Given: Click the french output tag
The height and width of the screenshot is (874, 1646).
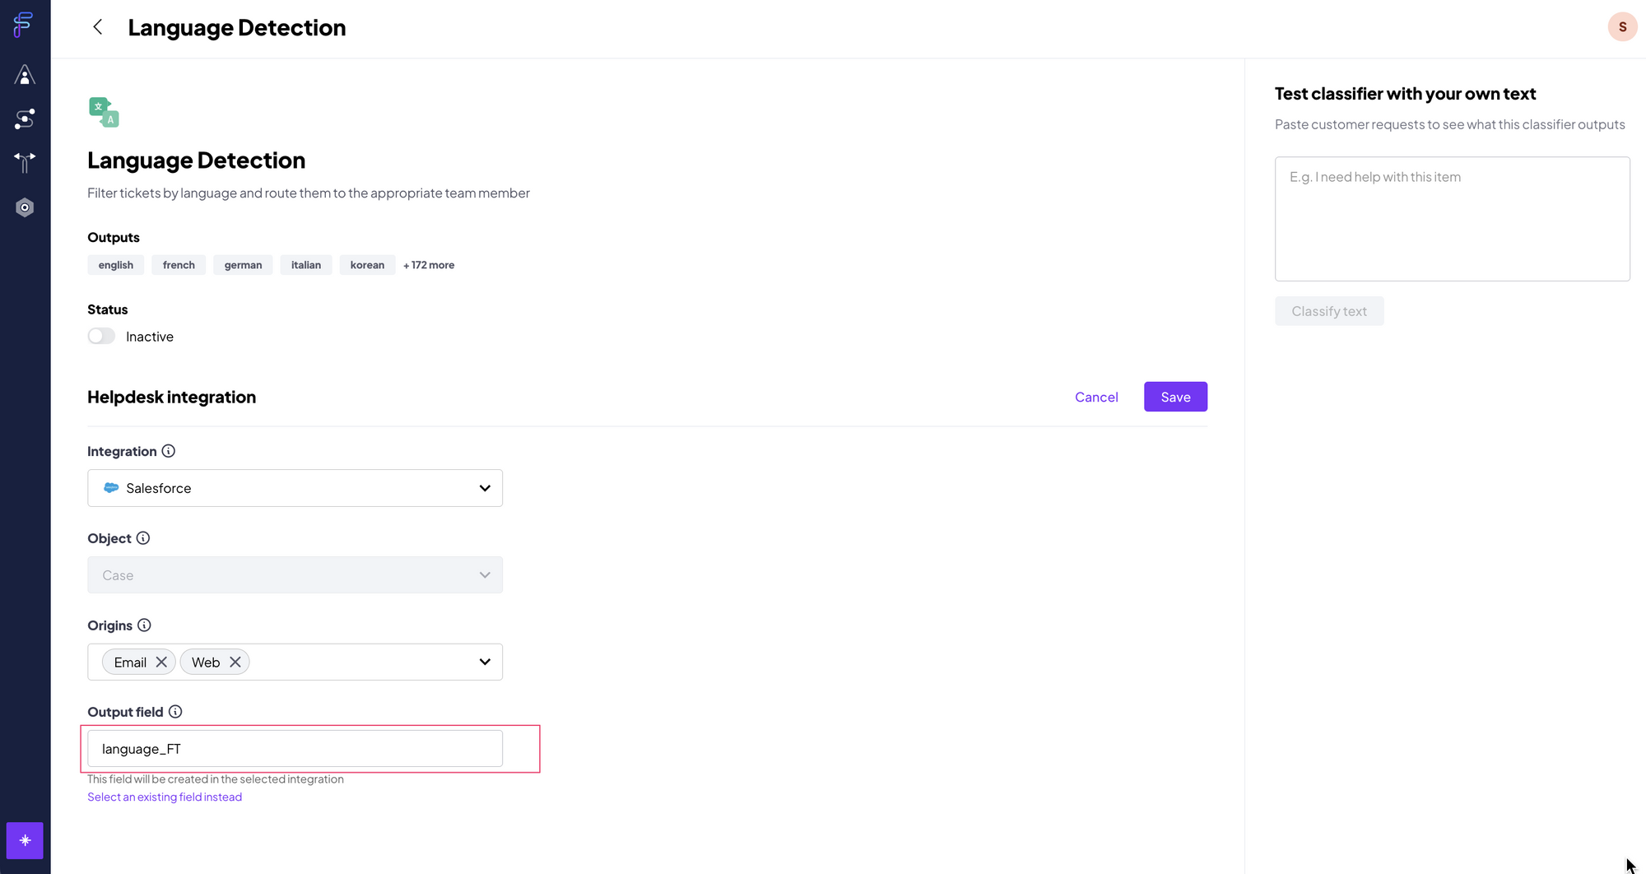Looking at the screenshot, I should click(179, 265).
